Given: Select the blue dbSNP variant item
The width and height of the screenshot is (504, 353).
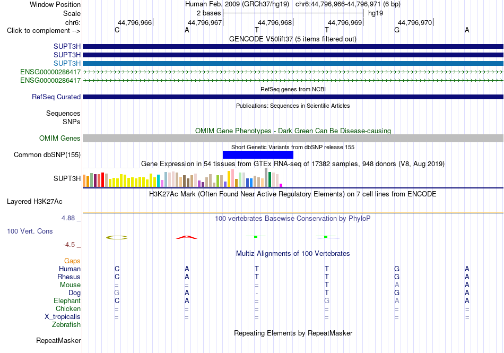Looking at the screenshot, I should tap(258, 154).
